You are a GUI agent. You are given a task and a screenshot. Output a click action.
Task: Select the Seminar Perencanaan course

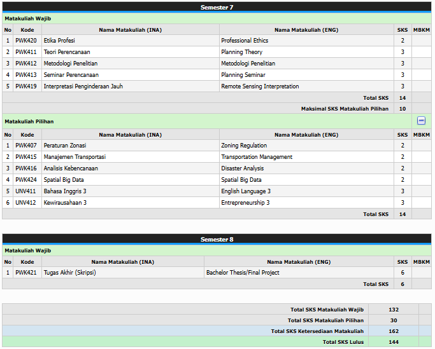pos(71,75)
